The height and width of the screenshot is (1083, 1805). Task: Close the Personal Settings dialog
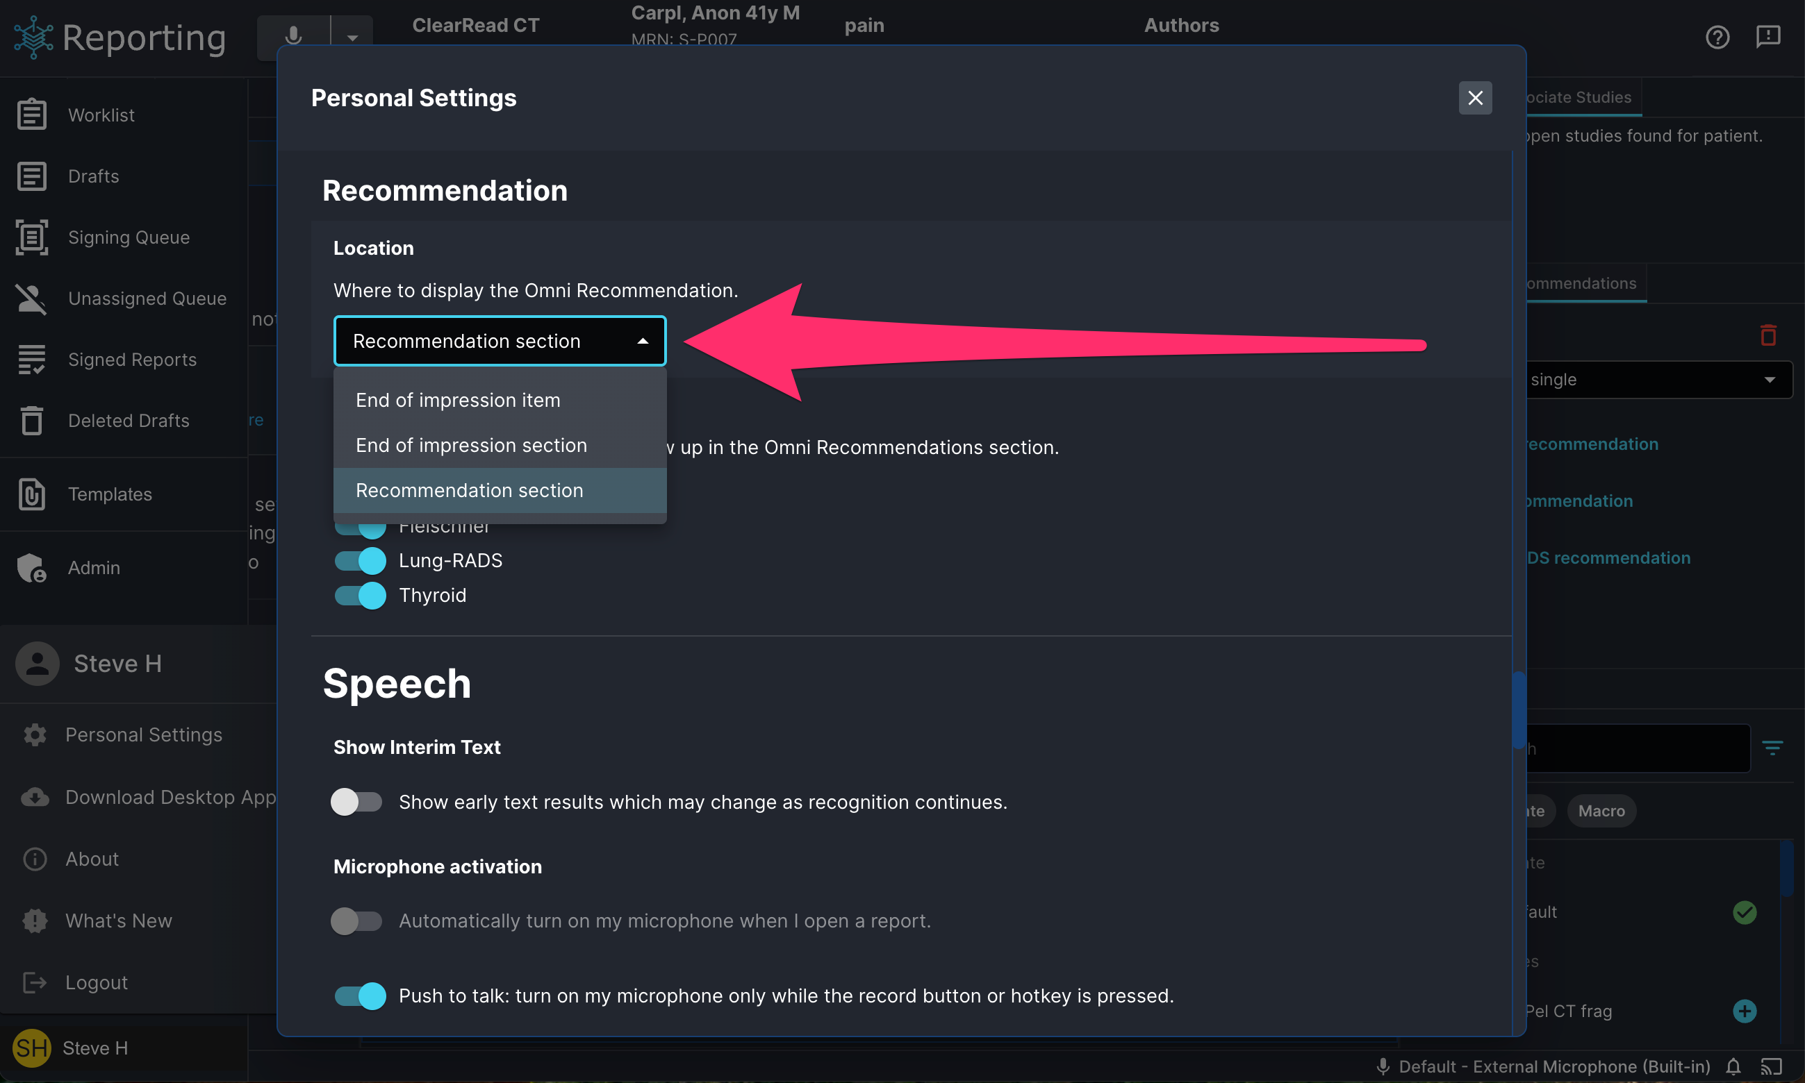pyautogui.click(x=1475, y=98)
